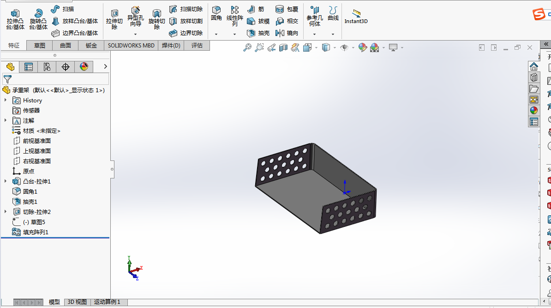Click the section view icon

(x=283, y=47)
